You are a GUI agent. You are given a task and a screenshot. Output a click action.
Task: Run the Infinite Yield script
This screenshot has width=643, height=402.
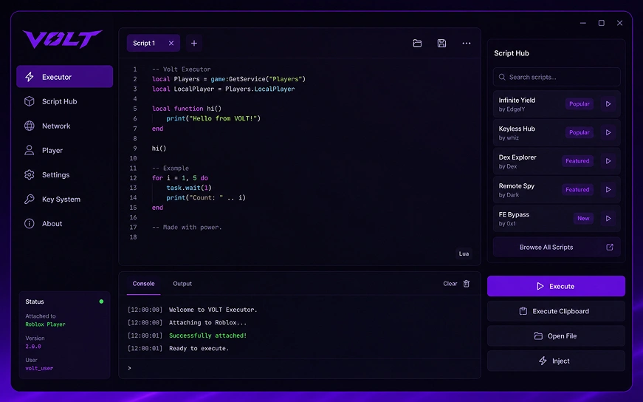point(608,104)
